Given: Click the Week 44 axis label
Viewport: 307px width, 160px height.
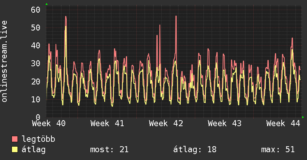Looking at the screenshot, I should coord(283,124).
